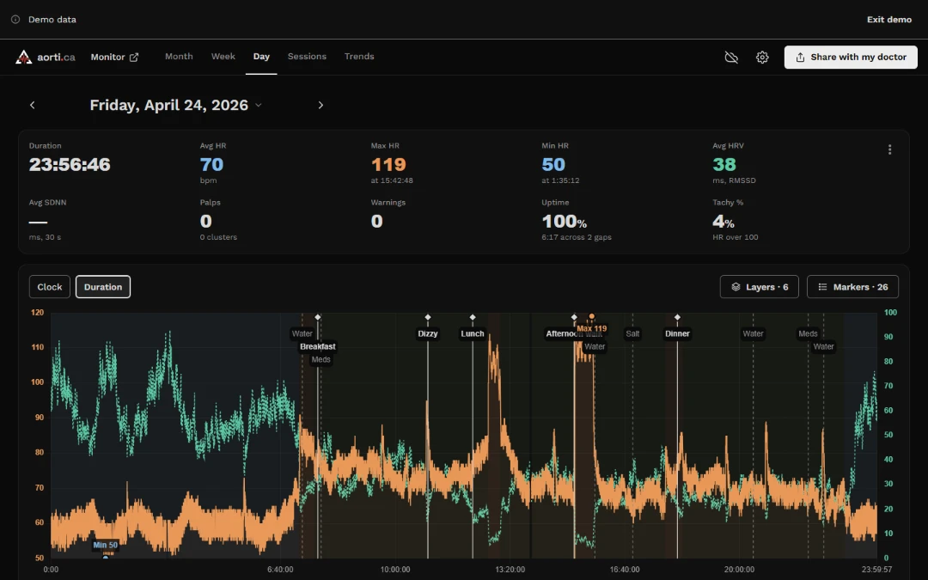
Task: Click the Avg HR value 70
Action: click(211, 164)
